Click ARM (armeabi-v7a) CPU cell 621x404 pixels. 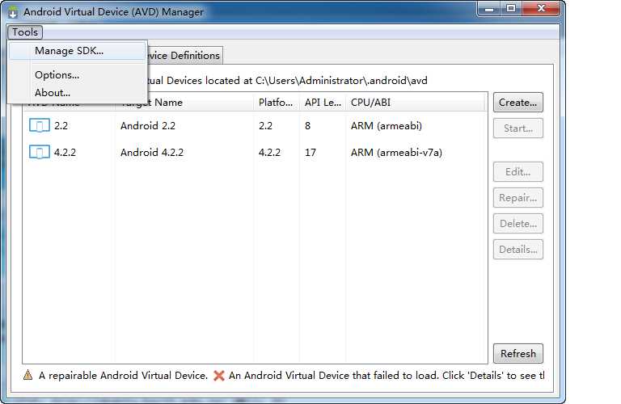[x=396, y=153]
